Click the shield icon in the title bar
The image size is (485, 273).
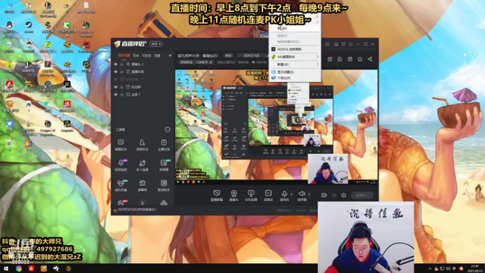point(327,44)
